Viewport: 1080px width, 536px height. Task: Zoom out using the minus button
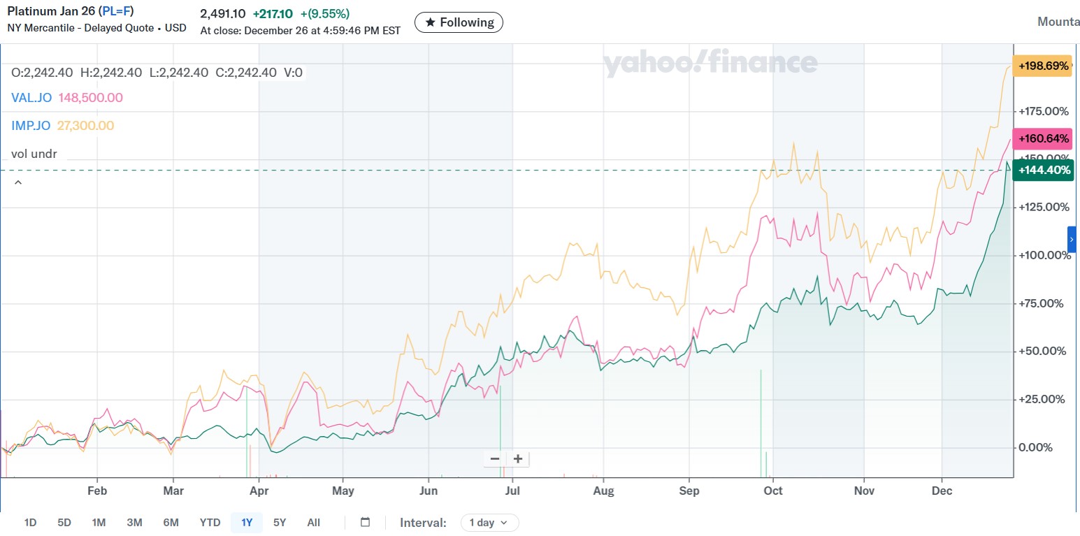[495, 459]
